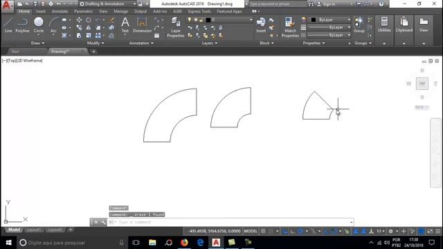Image resolution: width=443 pixels, height=249 pixels.
Task: Click the TOP face of ViewCube
Action: click(x=422, y=84)
